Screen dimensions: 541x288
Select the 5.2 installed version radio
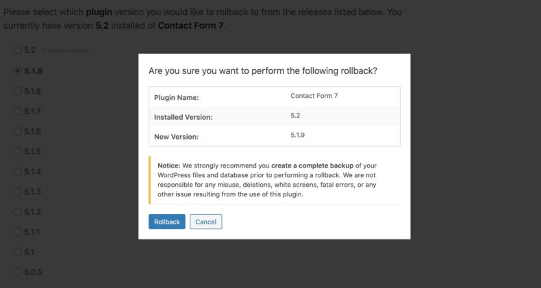(17, 50)
